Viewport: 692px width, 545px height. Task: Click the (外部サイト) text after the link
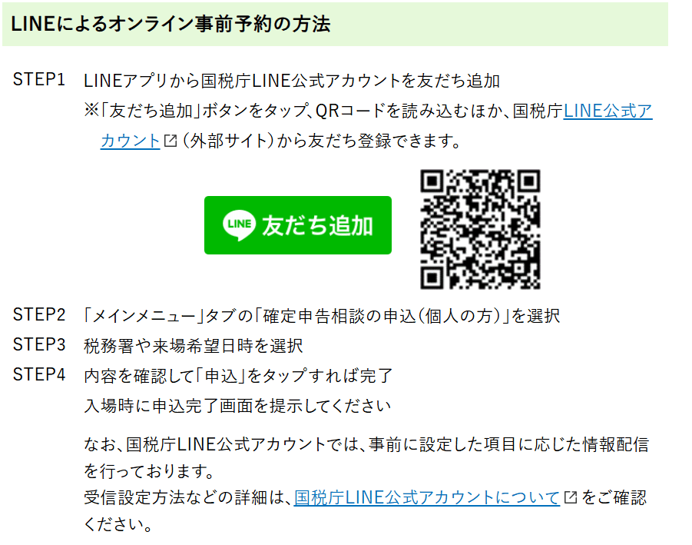pyautogui.click(x=228, y=141)
